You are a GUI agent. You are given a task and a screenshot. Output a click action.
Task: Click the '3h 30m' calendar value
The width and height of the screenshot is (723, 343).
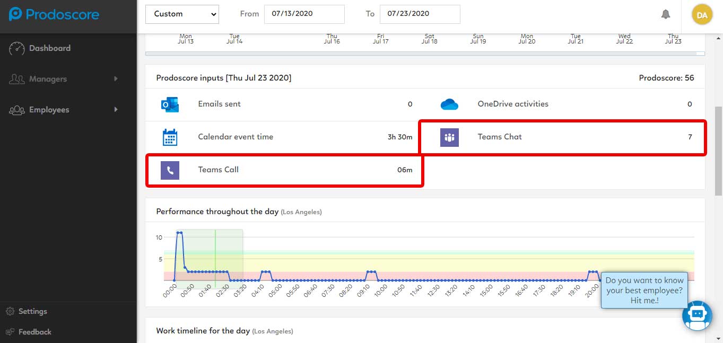coord(400,137)
